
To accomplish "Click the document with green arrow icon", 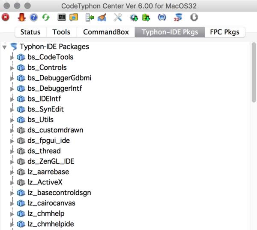I will [x=90, y=17].
